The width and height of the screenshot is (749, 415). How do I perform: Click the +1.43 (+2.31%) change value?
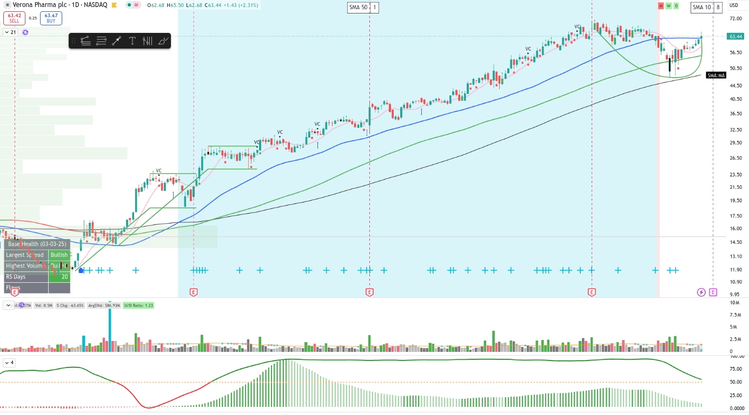coord(242,5)
